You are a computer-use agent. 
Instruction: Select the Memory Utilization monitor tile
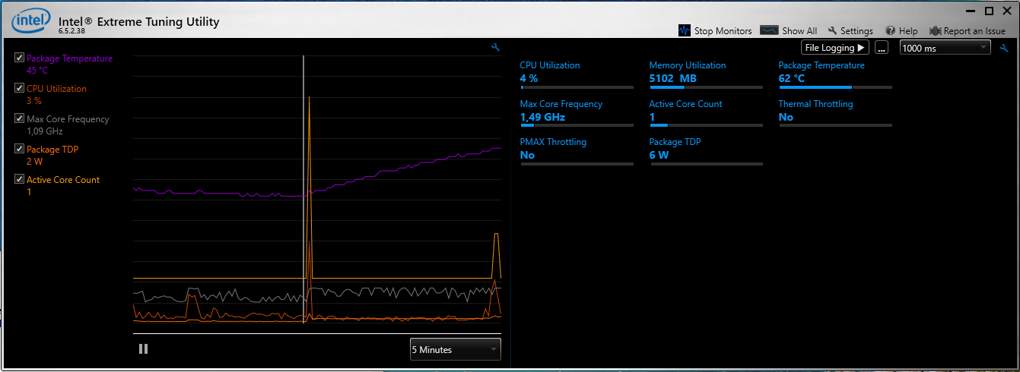(x=706, y=74)
